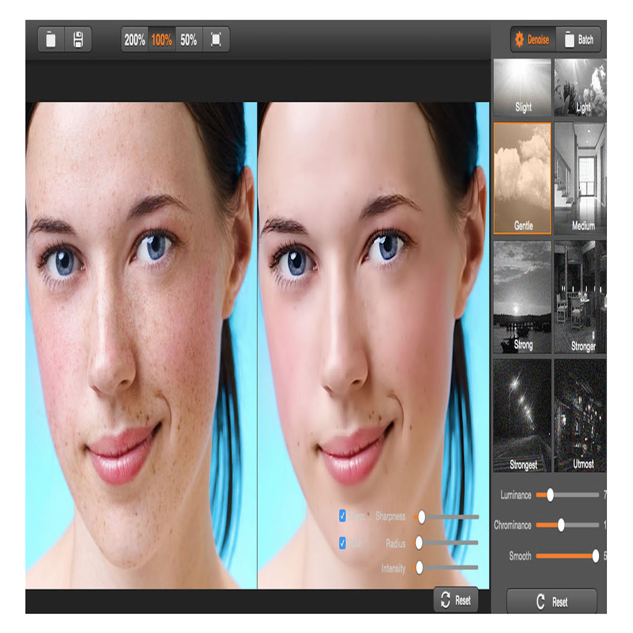Viewport: 633px width, 633px height.
Task: Switch to the Batch tab
Action: click(x=579, y=40)
